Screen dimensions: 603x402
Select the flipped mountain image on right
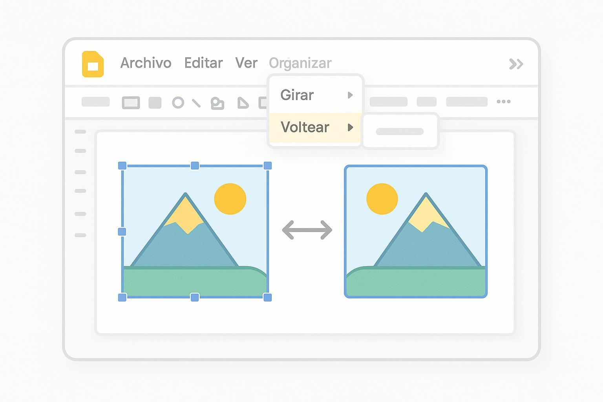(x=416, y=232)
